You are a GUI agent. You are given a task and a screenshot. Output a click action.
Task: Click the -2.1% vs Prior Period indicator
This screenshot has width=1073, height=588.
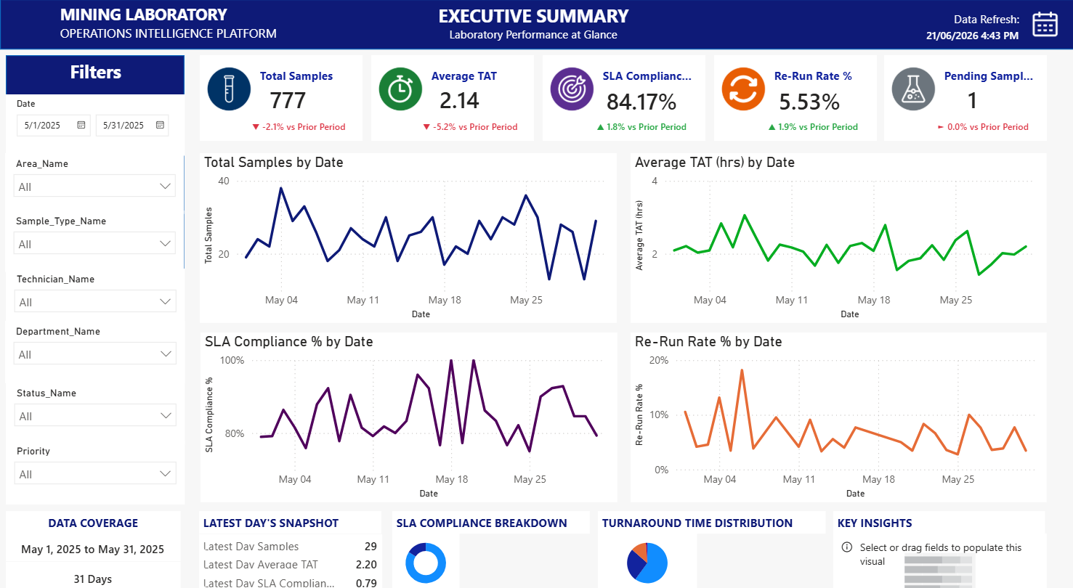299,127
